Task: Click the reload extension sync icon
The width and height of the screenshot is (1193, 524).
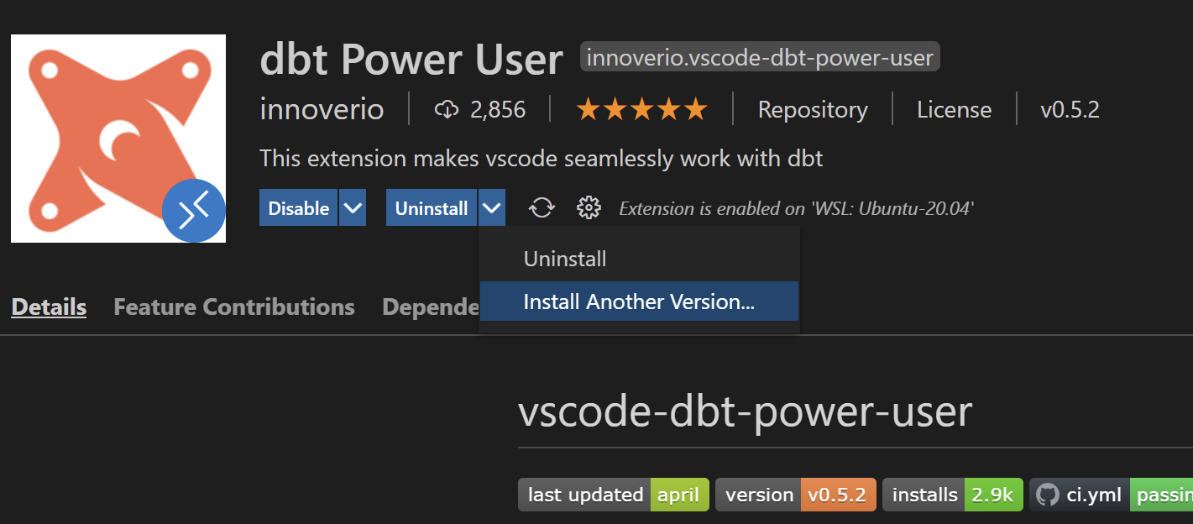Action: click(542, 207)
